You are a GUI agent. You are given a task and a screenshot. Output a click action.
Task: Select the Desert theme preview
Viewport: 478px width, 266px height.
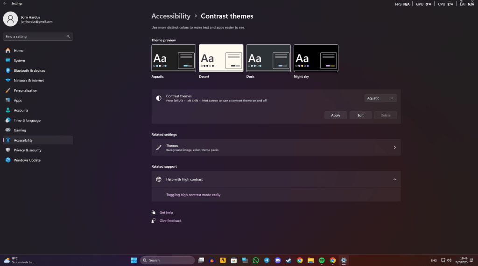(221, 58)
